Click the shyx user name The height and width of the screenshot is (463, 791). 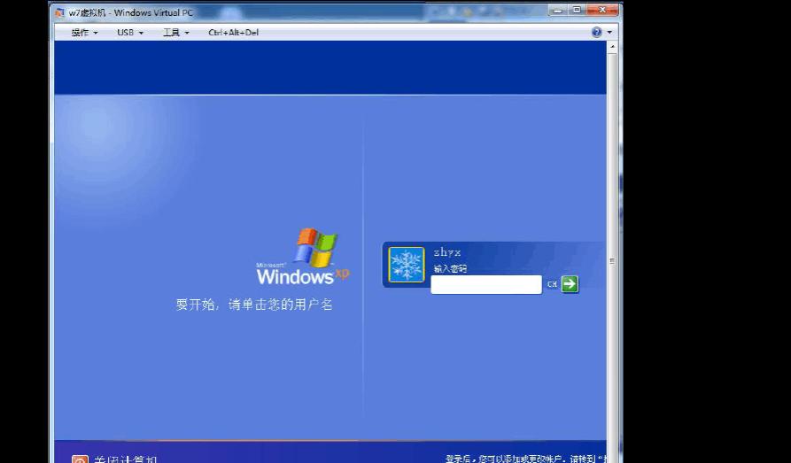click(x=447, y=252)
